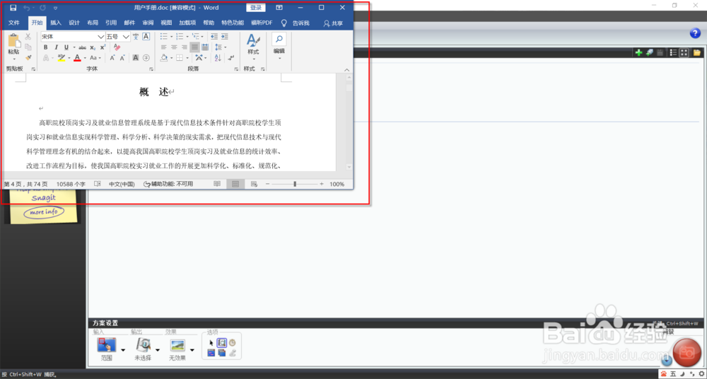Click the Save icon in Word title bar
Screen dimensions: 707x379
pyautogui.click(x=13, y=7)
